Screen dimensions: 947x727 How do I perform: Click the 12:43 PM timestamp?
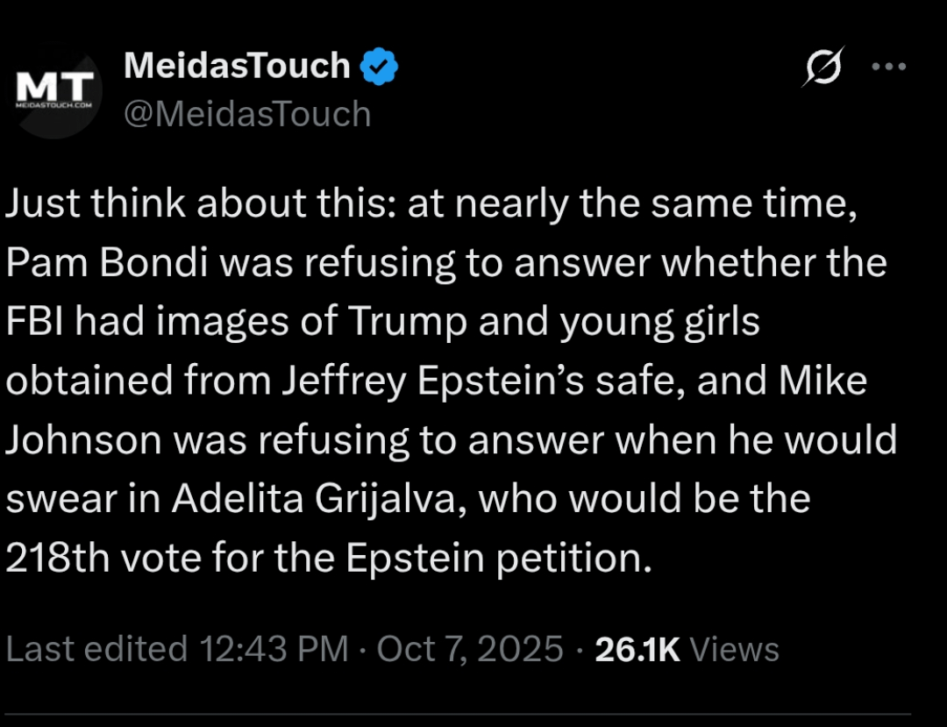point(274,650)
